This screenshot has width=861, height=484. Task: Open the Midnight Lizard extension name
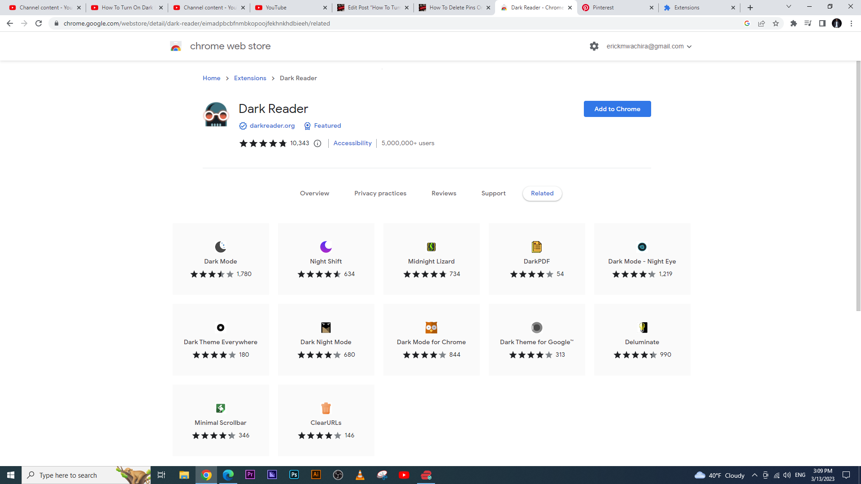pos(431,262)
